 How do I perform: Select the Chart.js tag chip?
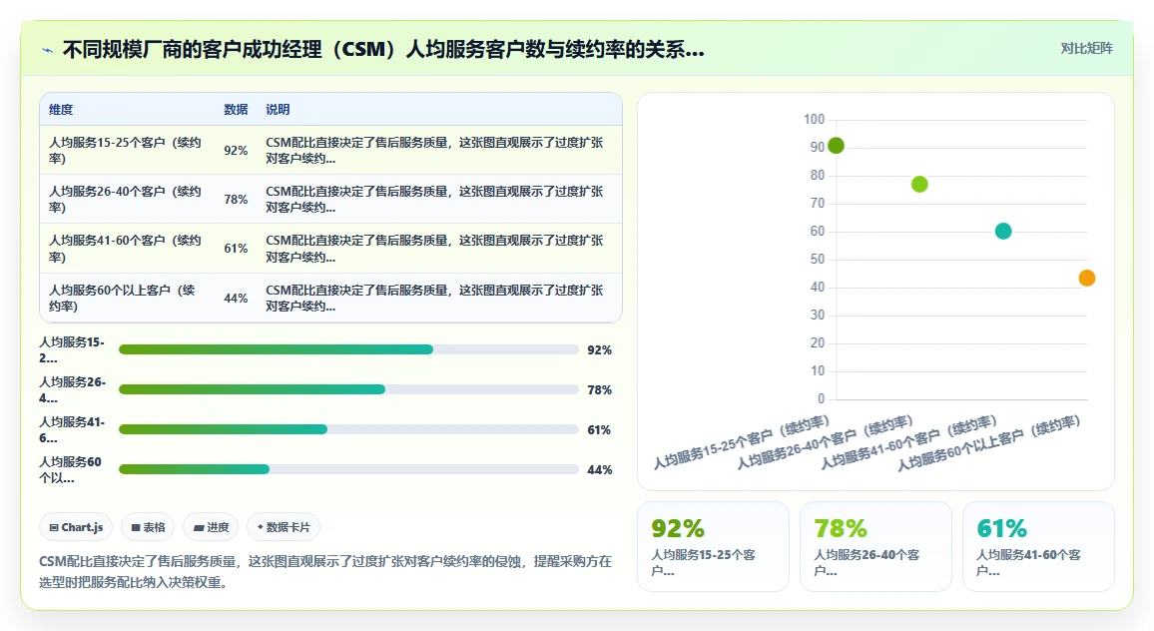[76, 527]
